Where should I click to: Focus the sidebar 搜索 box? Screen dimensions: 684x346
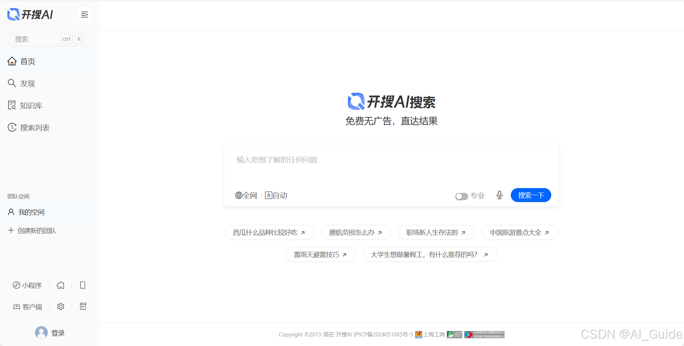click(x=50, y=39)
